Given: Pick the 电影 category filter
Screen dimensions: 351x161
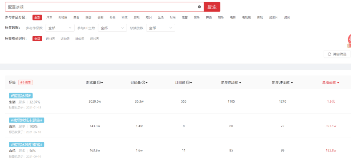Looking at the screenshot, I should point(233,17).
